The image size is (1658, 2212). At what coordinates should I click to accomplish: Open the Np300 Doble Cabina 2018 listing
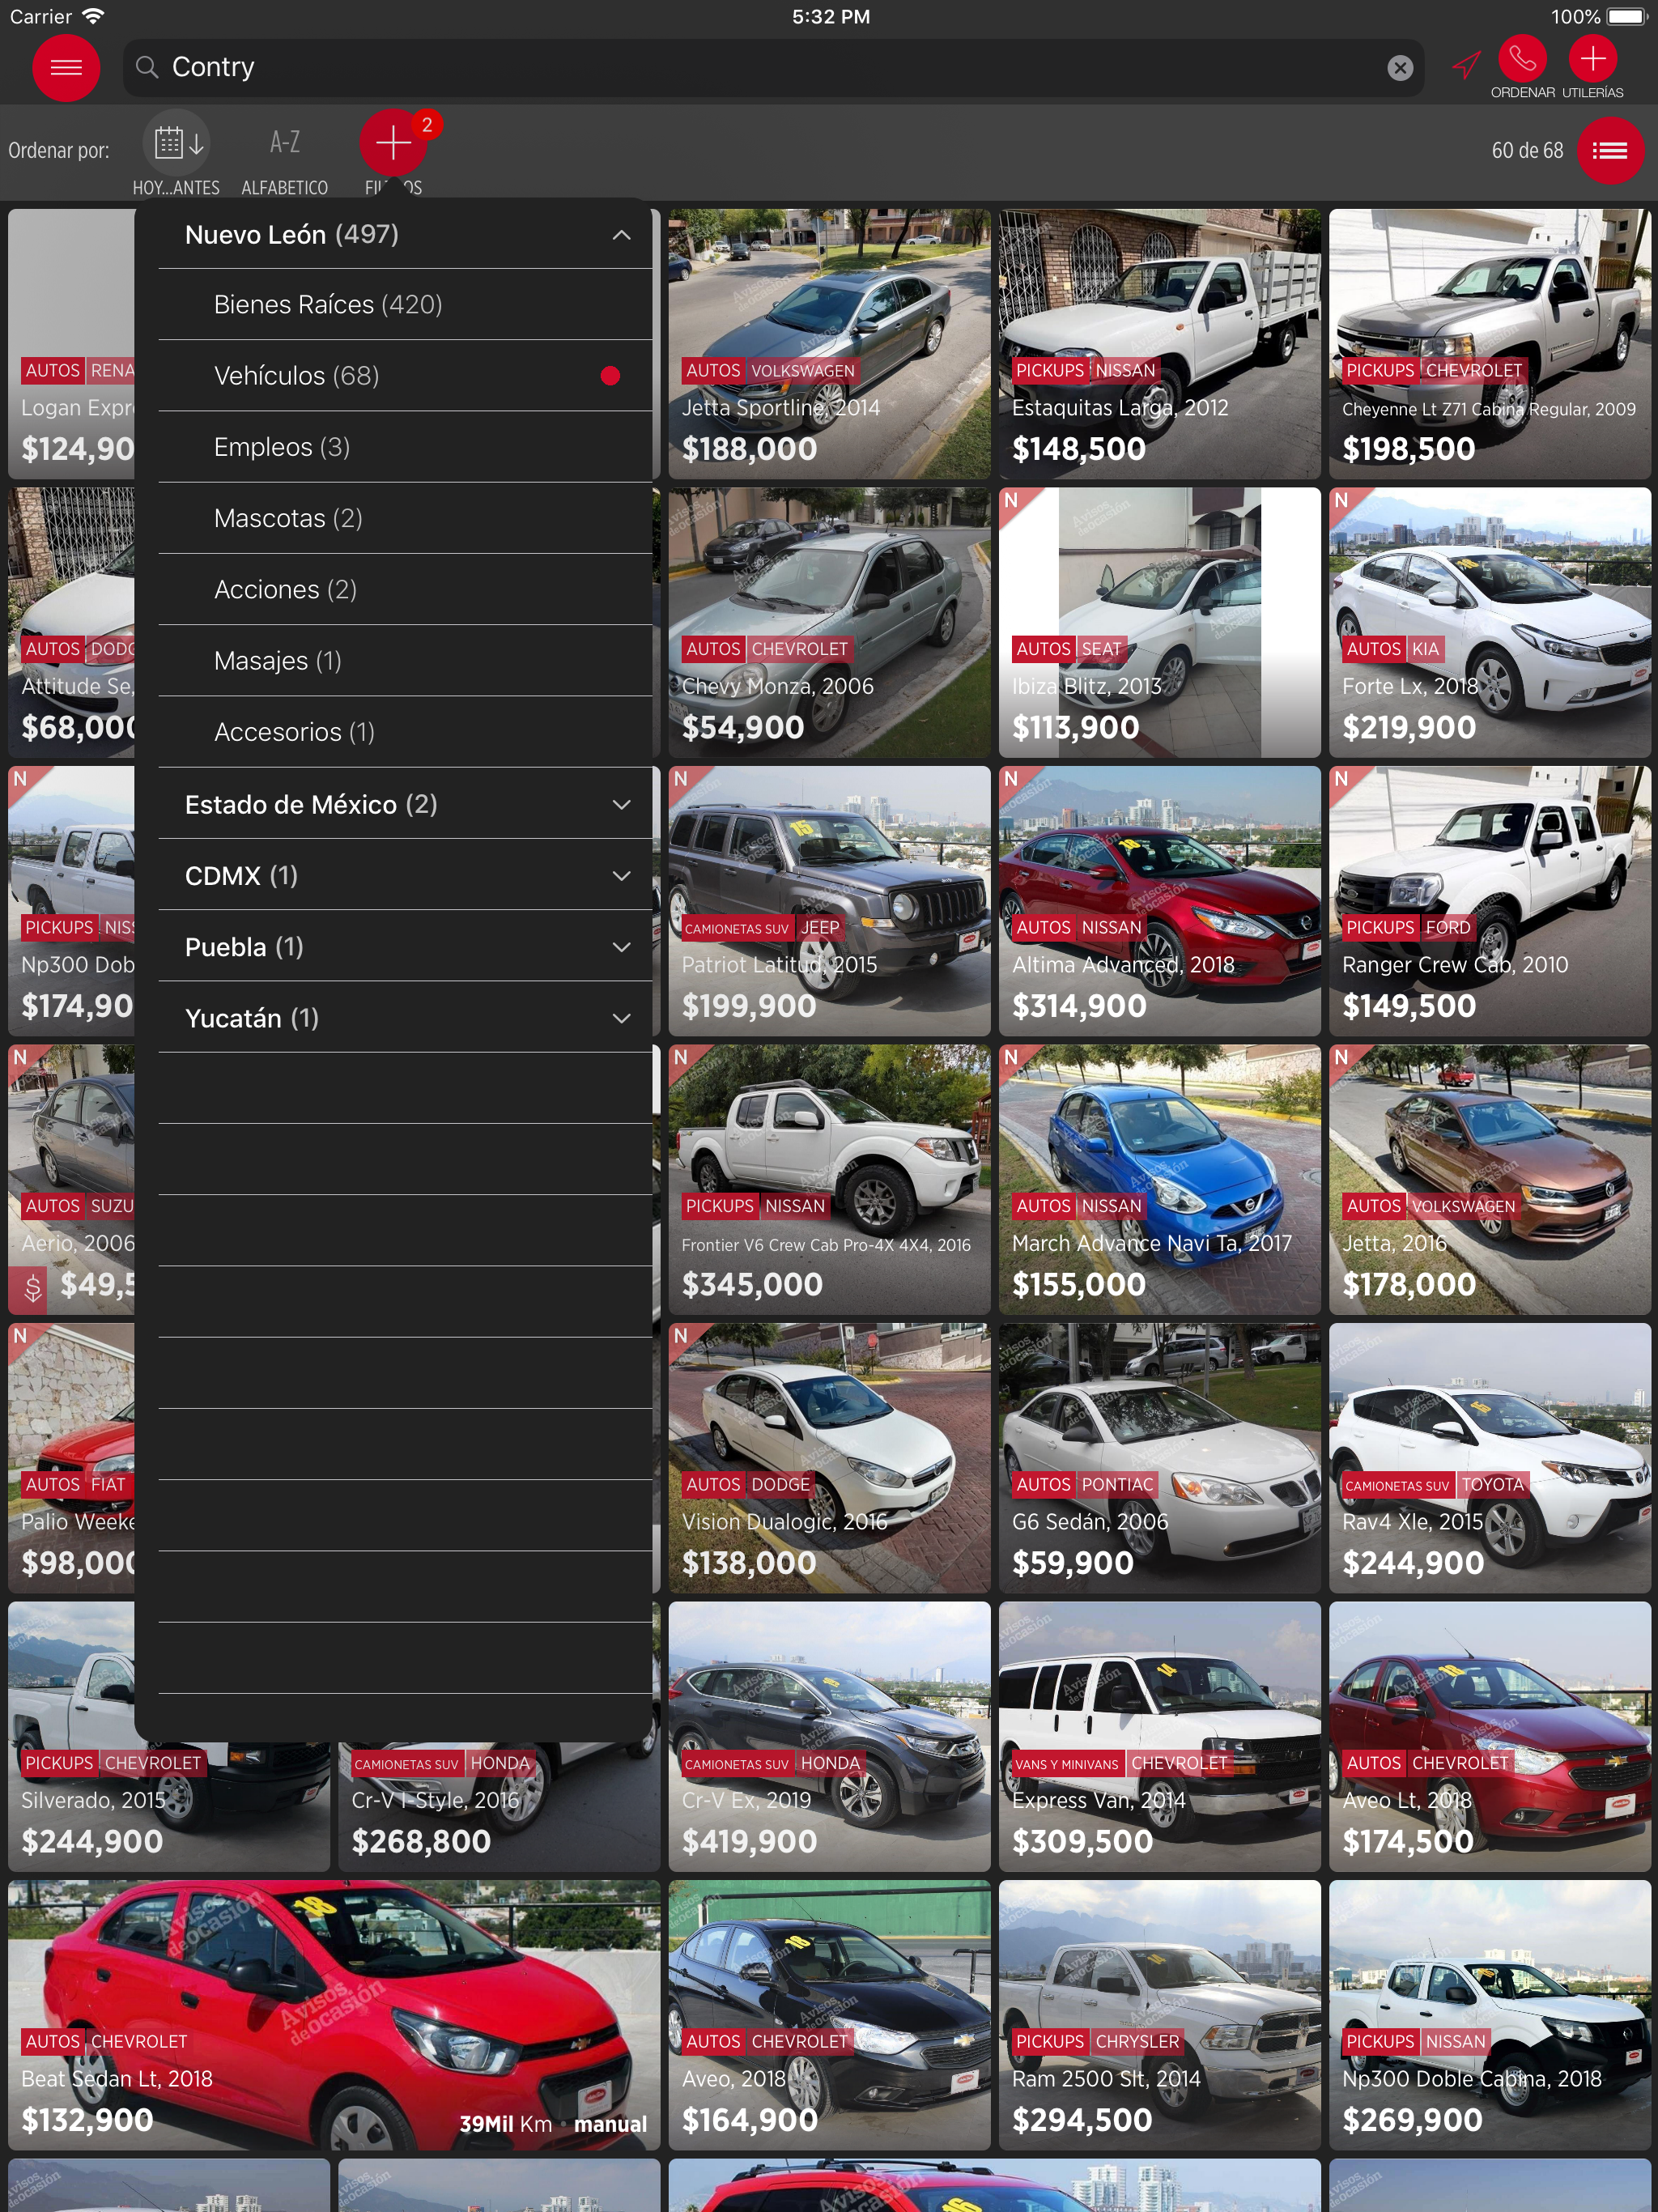[x=1490, y=2016]
